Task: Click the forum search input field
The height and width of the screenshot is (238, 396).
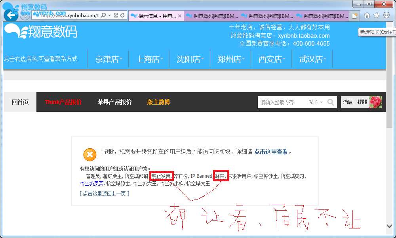Action: pyautogui.click(x=282, y=102)
